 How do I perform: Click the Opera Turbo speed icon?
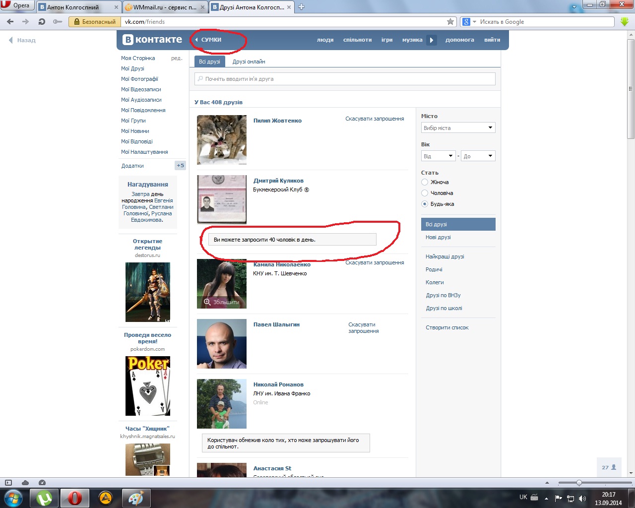tap(42, 483)
